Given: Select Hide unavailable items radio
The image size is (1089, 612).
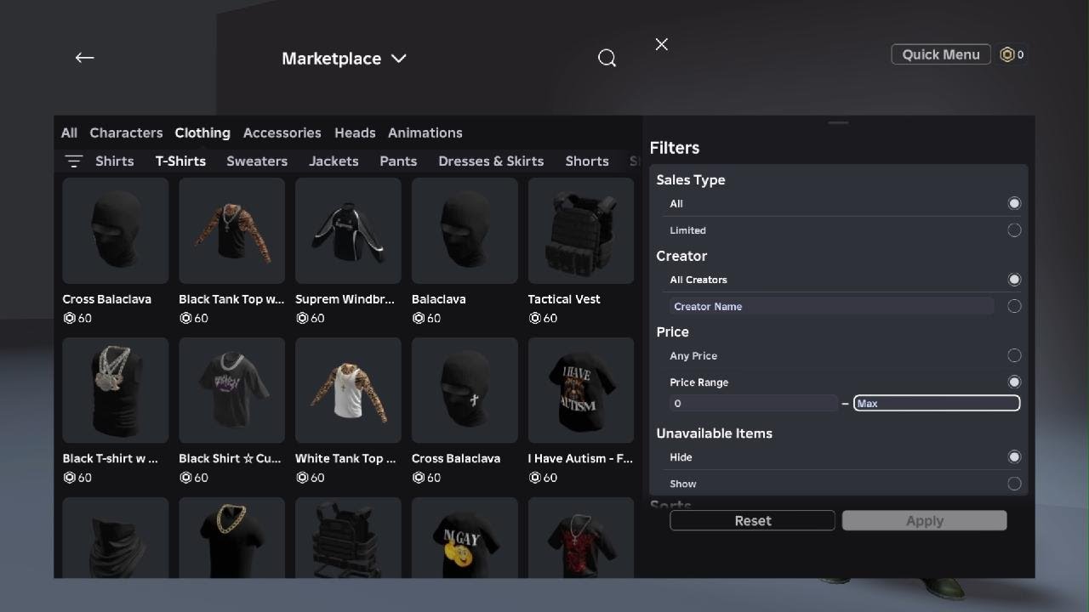Looking at the screenshot, I should [1014, 457].
